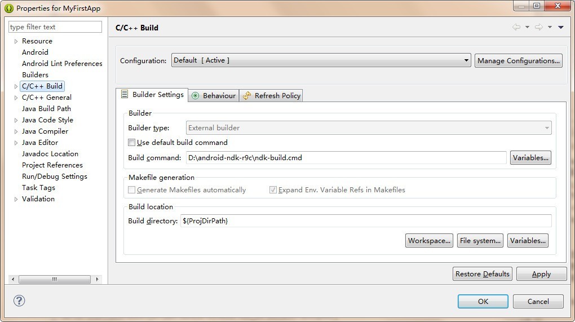Click the help question mark icon
This screenshot has height=322, width=575.
(x=19, y=301)
